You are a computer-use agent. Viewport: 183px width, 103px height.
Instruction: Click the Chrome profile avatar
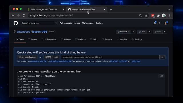click(x=164, y=15)
